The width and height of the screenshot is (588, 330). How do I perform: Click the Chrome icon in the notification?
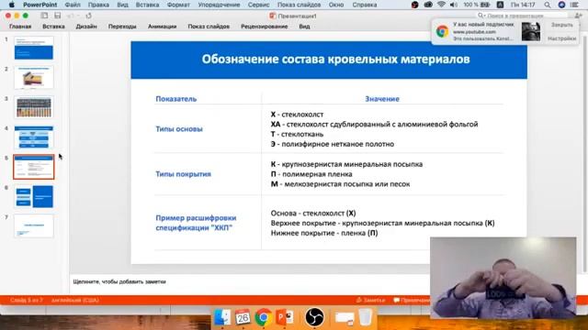click(x=442, y=31)
